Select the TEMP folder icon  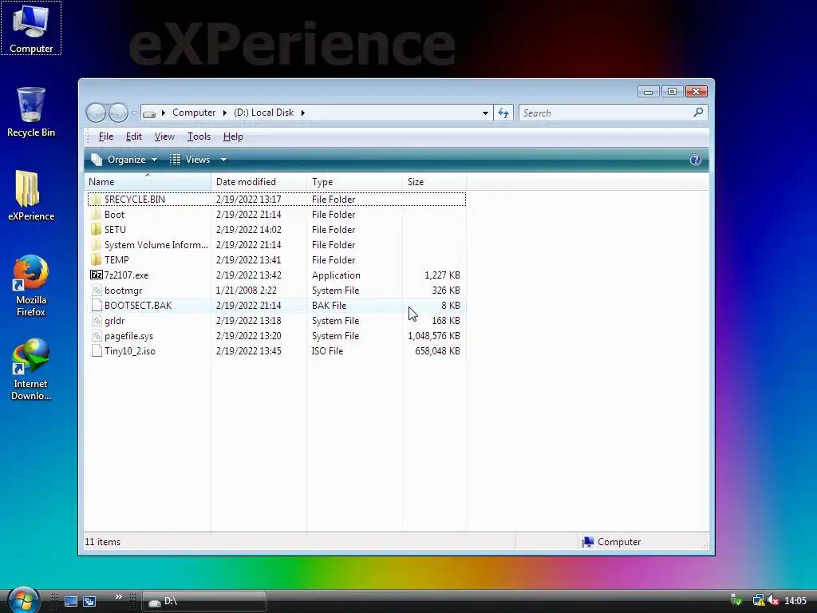tap(97, 259)
